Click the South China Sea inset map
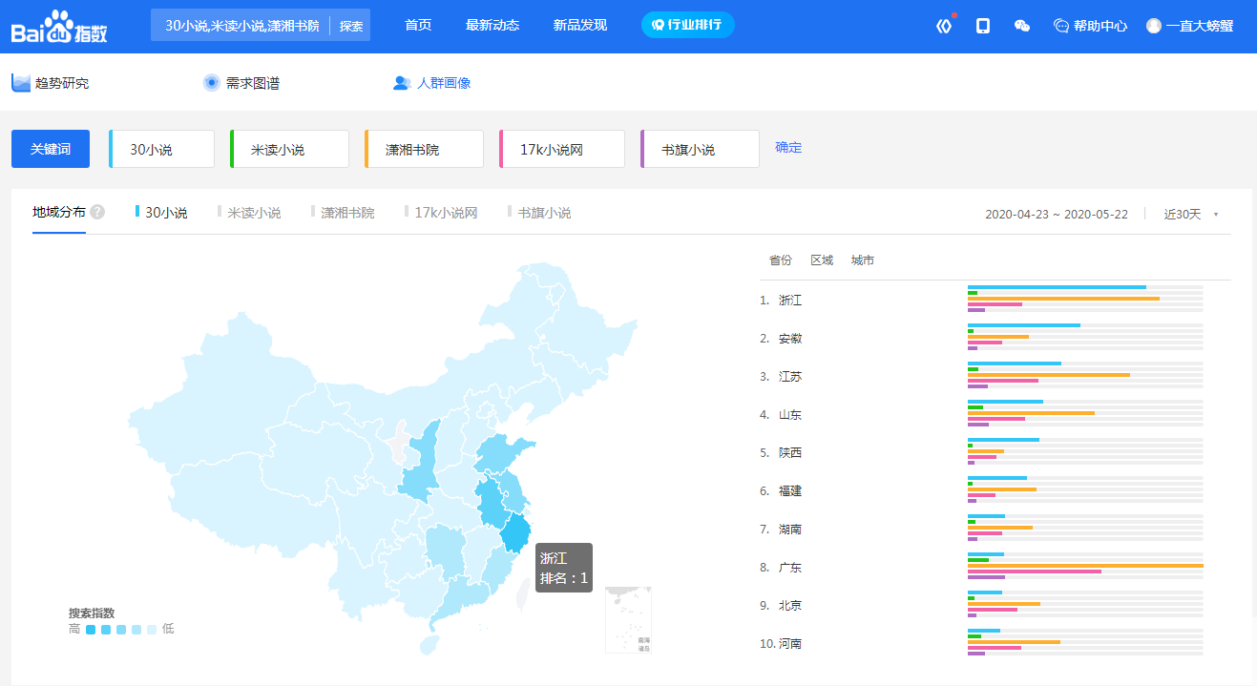Viewport: 1257px width, 686px height. pos(628,620)
